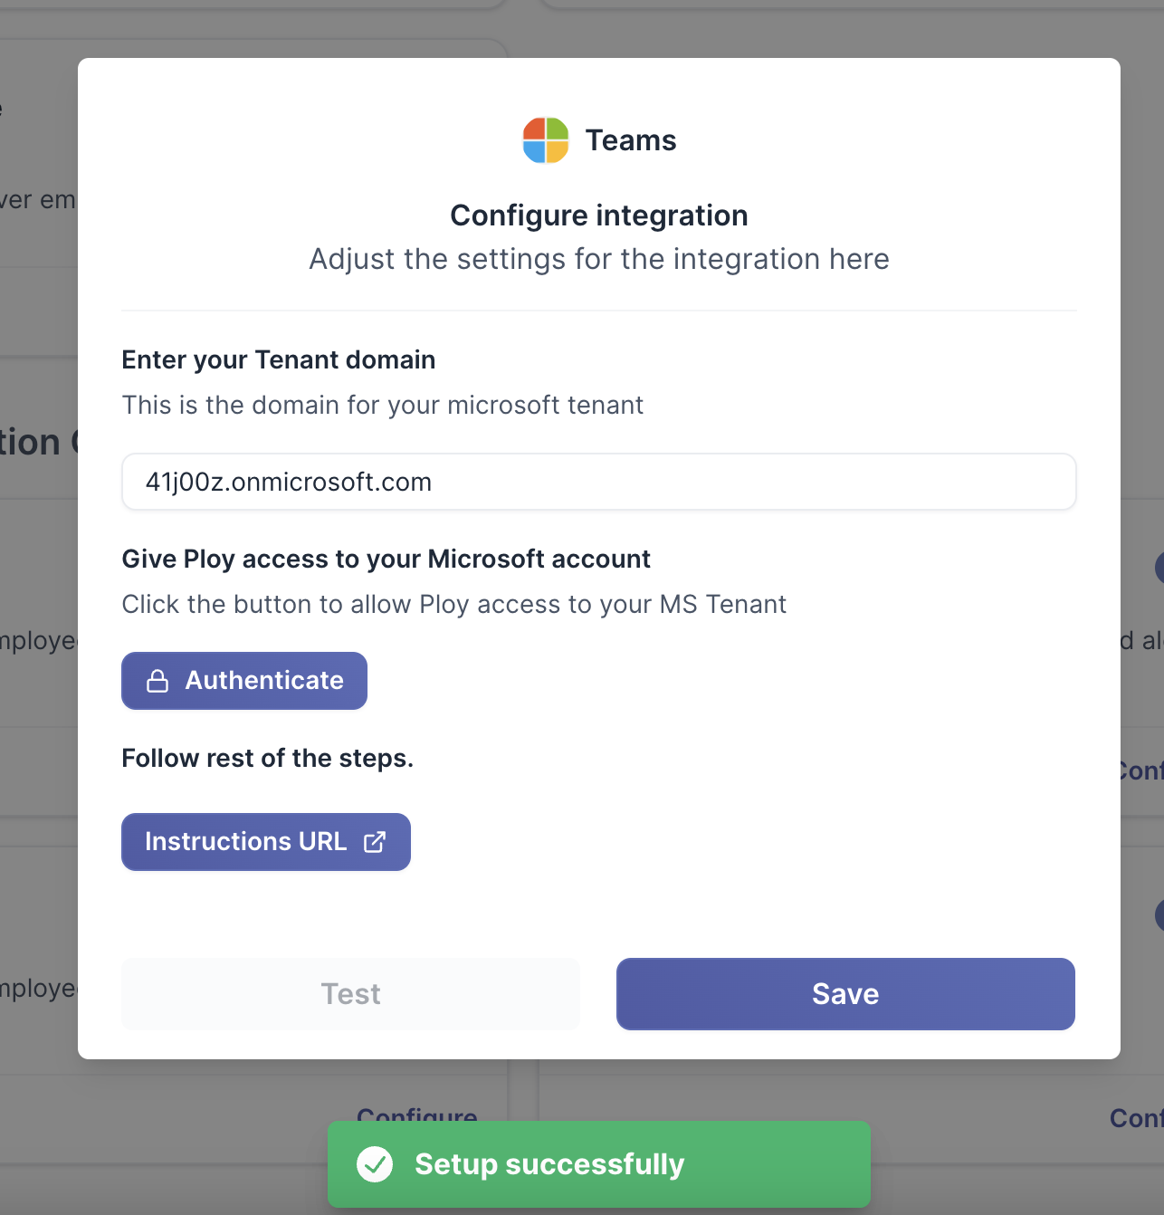Click the Configure link behind the toast
Image resolution: width=1164 pixels, height=1215 pixels.
pos(417,1114)
